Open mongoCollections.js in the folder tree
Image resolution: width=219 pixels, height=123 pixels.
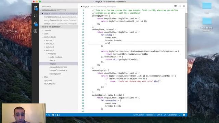pos(58,67)
